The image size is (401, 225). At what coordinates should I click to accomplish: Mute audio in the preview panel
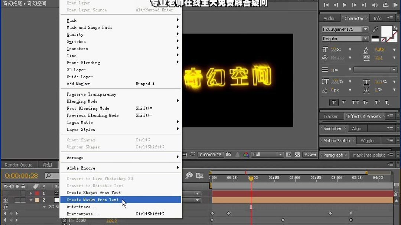[x=375, y=5]
